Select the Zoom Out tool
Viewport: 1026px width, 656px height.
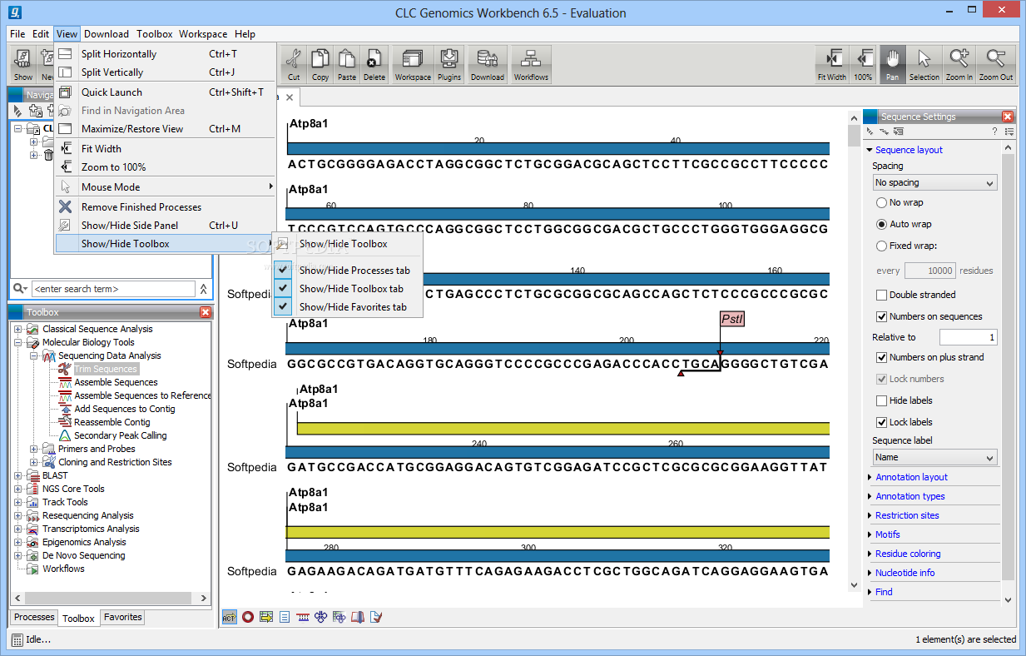996,64
